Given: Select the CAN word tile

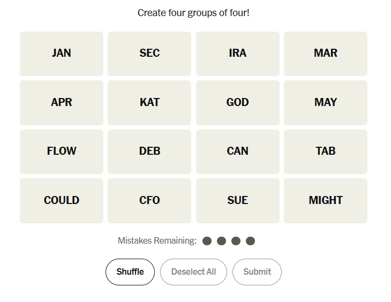Looking at the screenshot, I should (237, 151).
